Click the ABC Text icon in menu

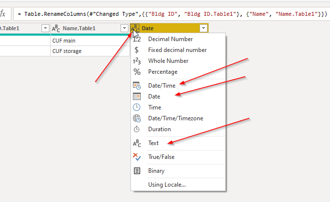(x=137, y=143)
